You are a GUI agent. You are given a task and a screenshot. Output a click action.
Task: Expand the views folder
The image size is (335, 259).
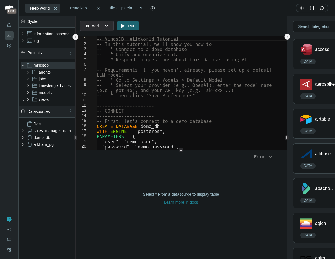point(28,99)
